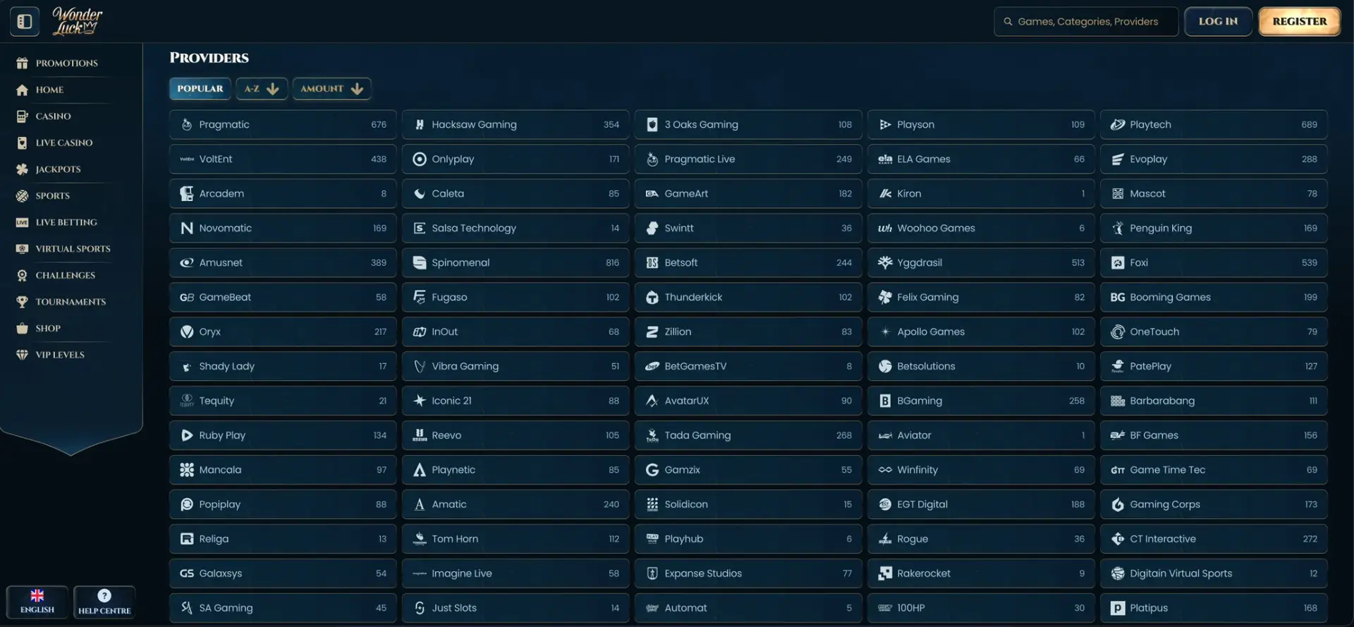
Task: Open the Tada Gaming provider entry
Action: click(x=748, y=435)
